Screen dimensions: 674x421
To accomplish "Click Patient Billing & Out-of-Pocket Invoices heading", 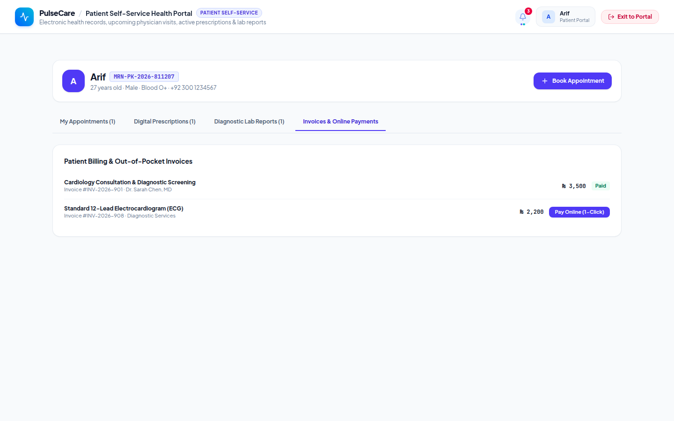I will pos(128,161).
